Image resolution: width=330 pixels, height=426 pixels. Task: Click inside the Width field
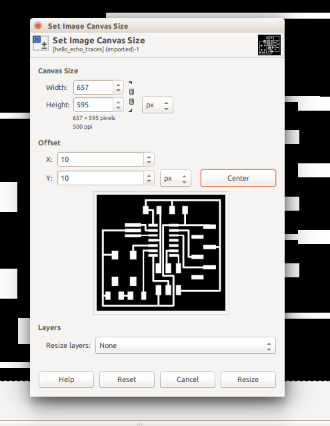tap(93, 87)
